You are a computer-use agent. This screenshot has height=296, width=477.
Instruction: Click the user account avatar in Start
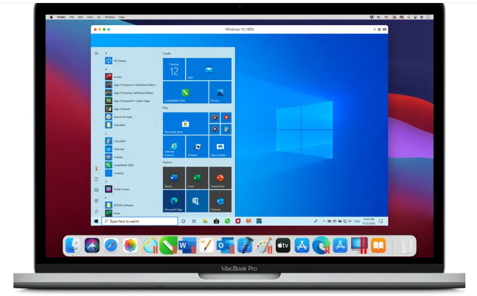tap(97, 169)
